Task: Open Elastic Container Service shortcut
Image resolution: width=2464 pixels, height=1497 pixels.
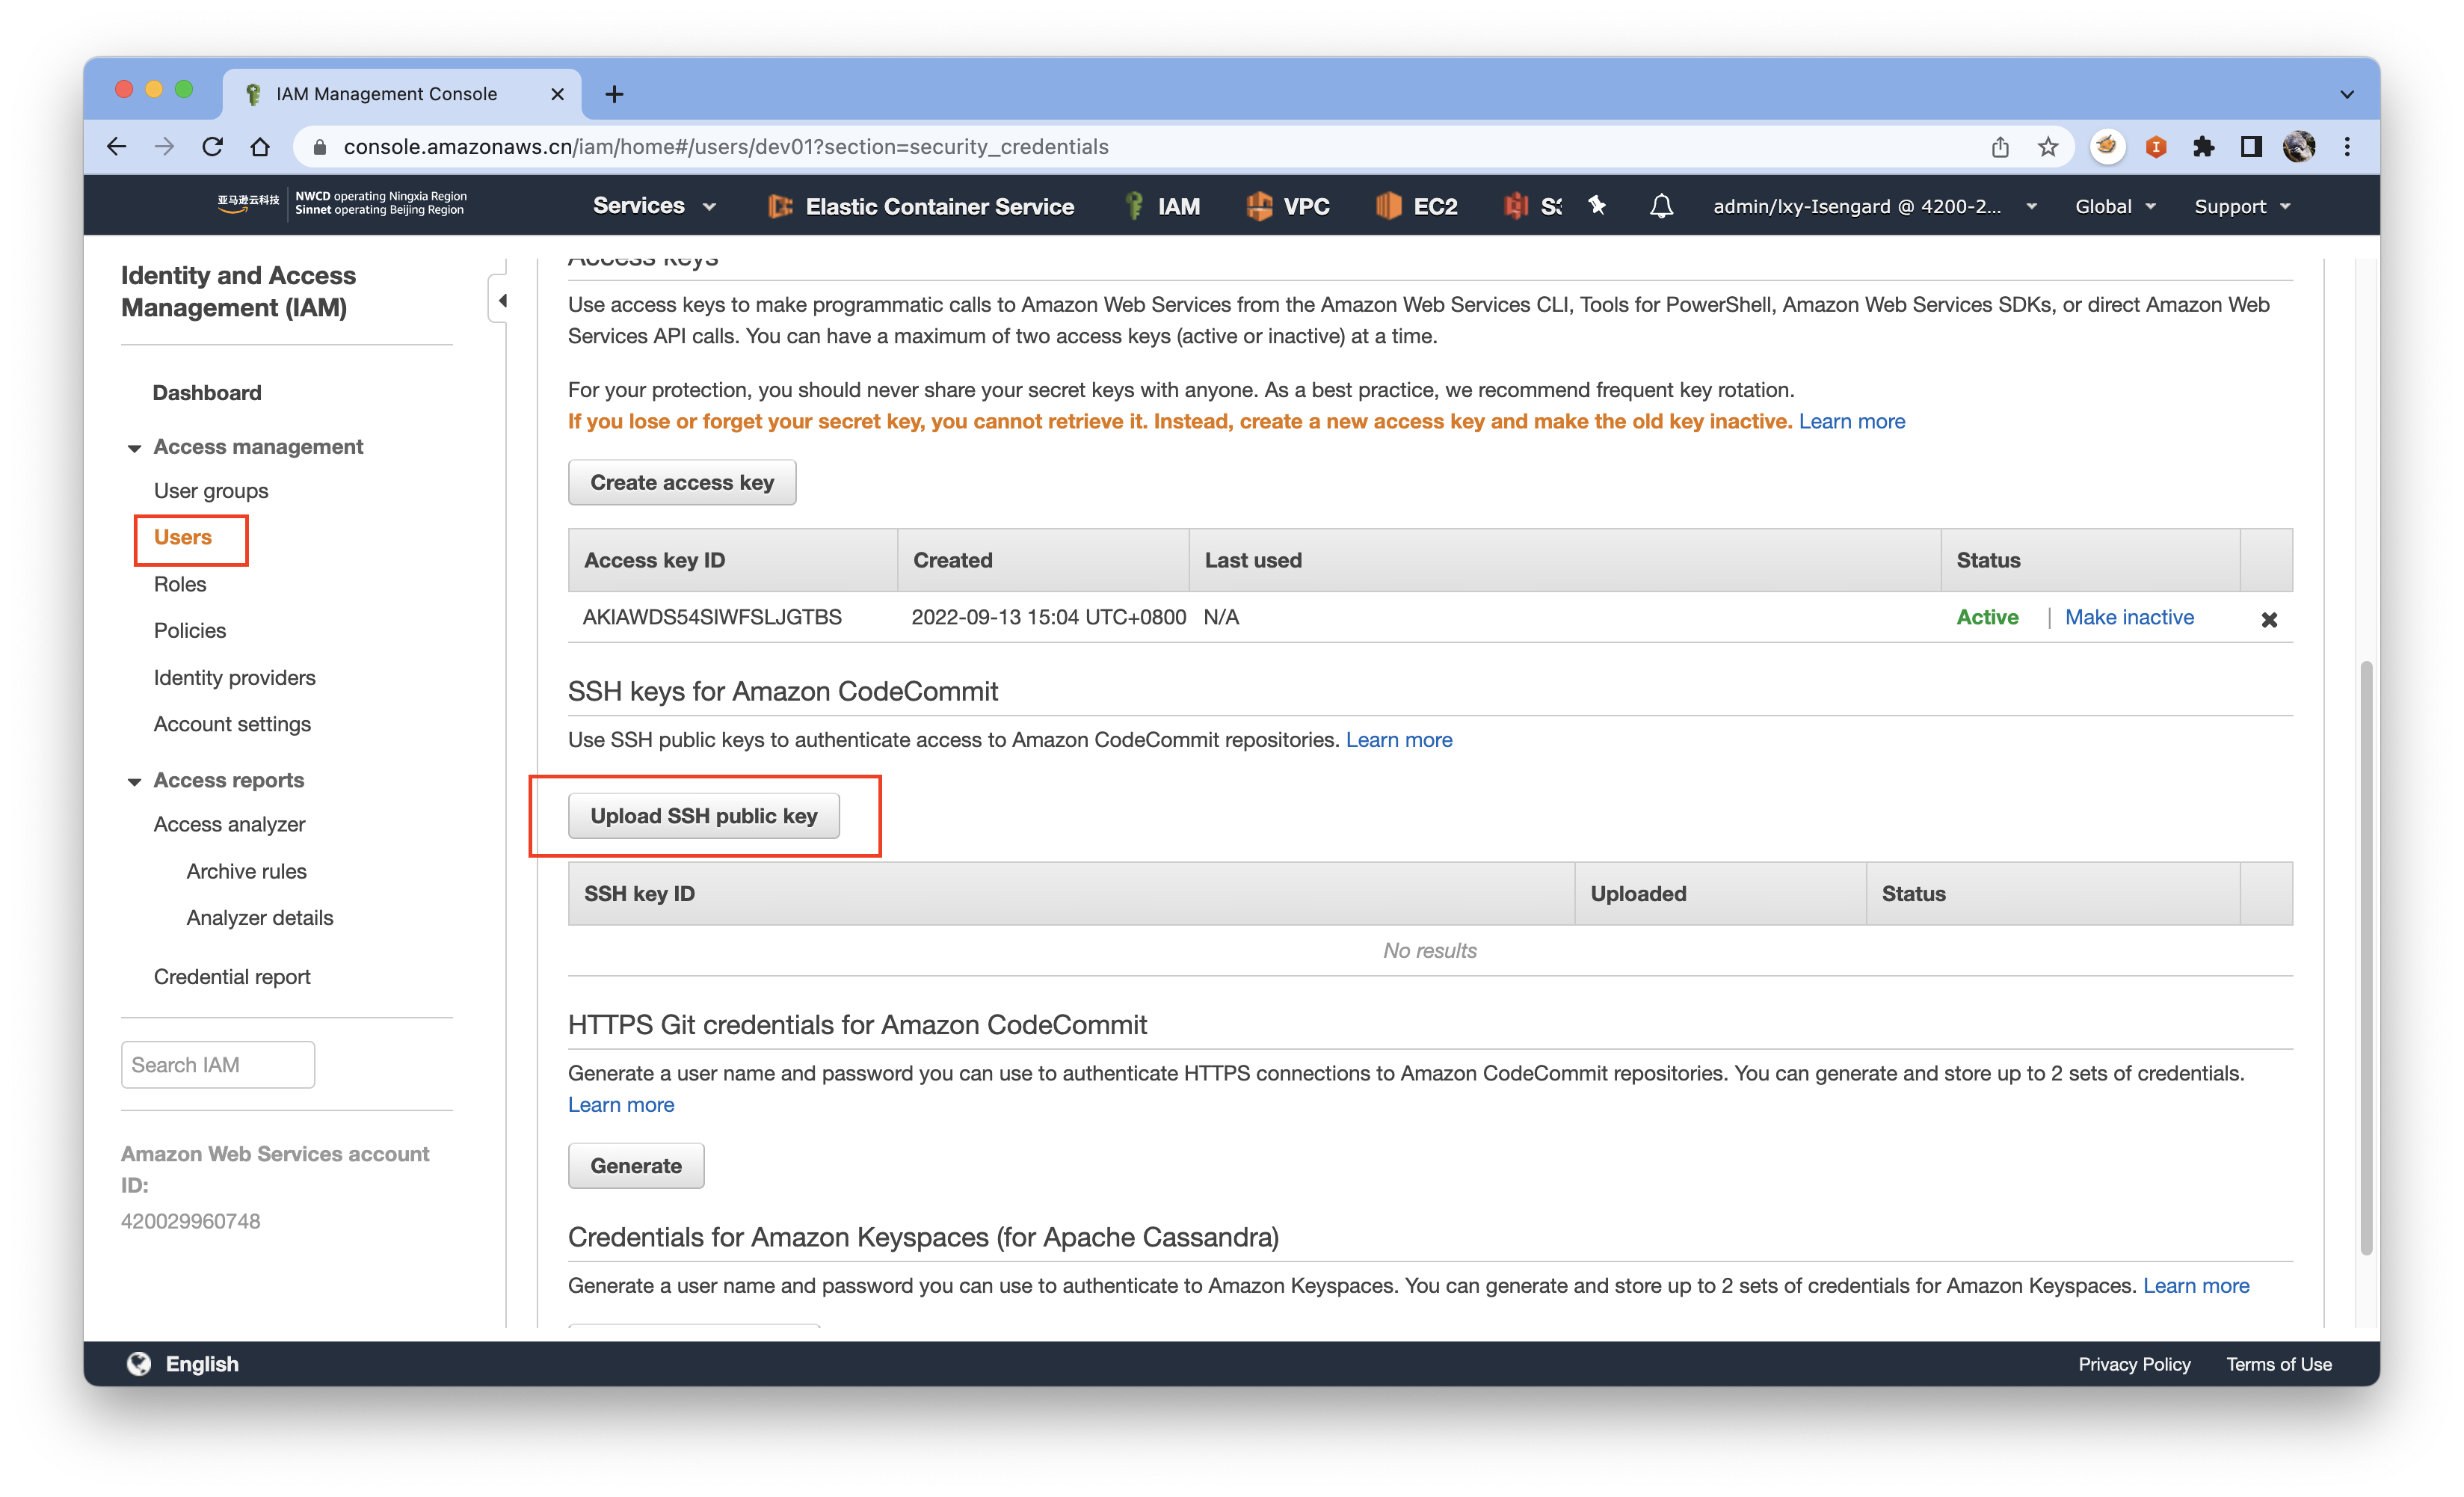Action: point(921,206)
